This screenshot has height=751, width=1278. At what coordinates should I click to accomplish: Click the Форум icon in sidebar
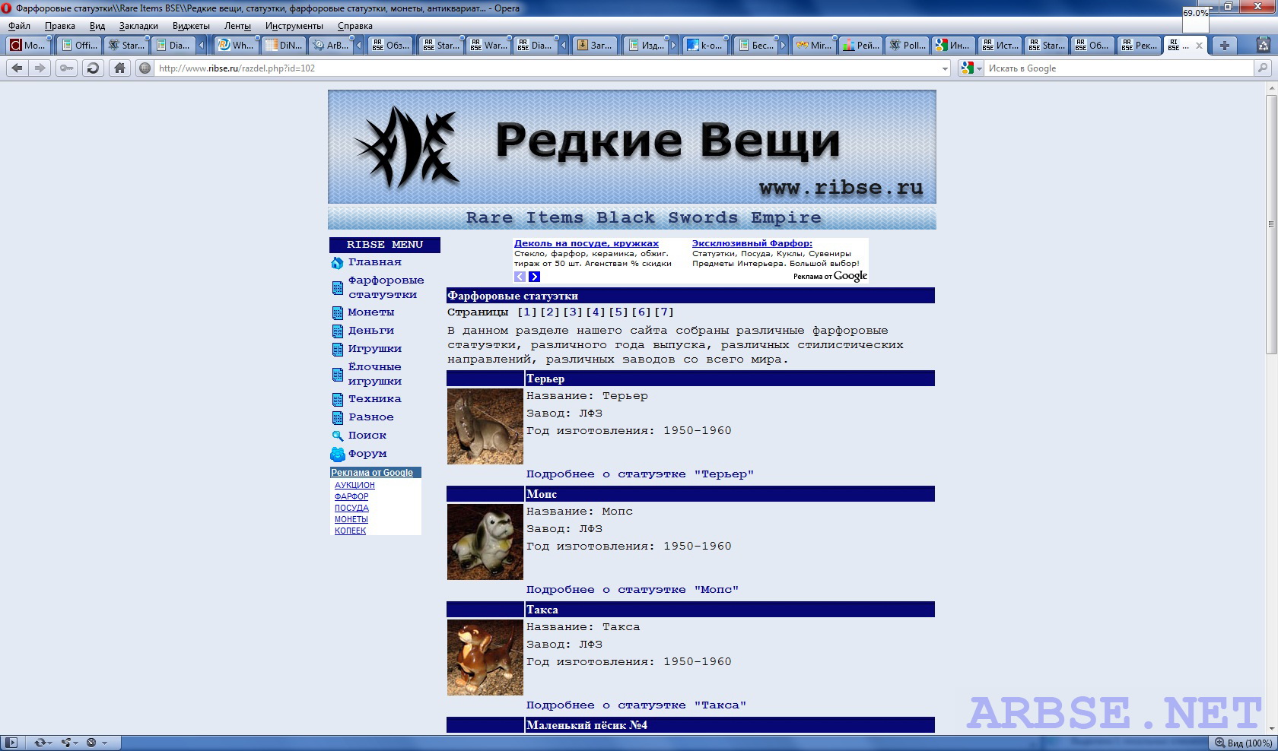[338, 455]
